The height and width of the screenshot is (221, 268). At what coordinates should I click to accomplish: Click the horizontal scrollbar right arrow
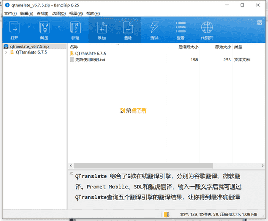pyautogui.click(x=262, y=166)
